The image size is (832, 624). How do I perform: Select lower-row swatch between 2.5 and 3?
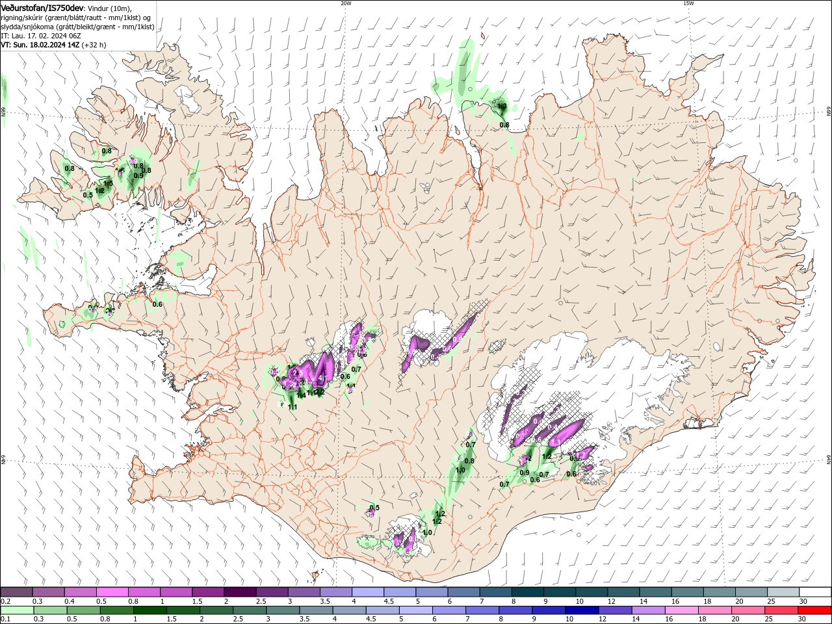[250, 610]
